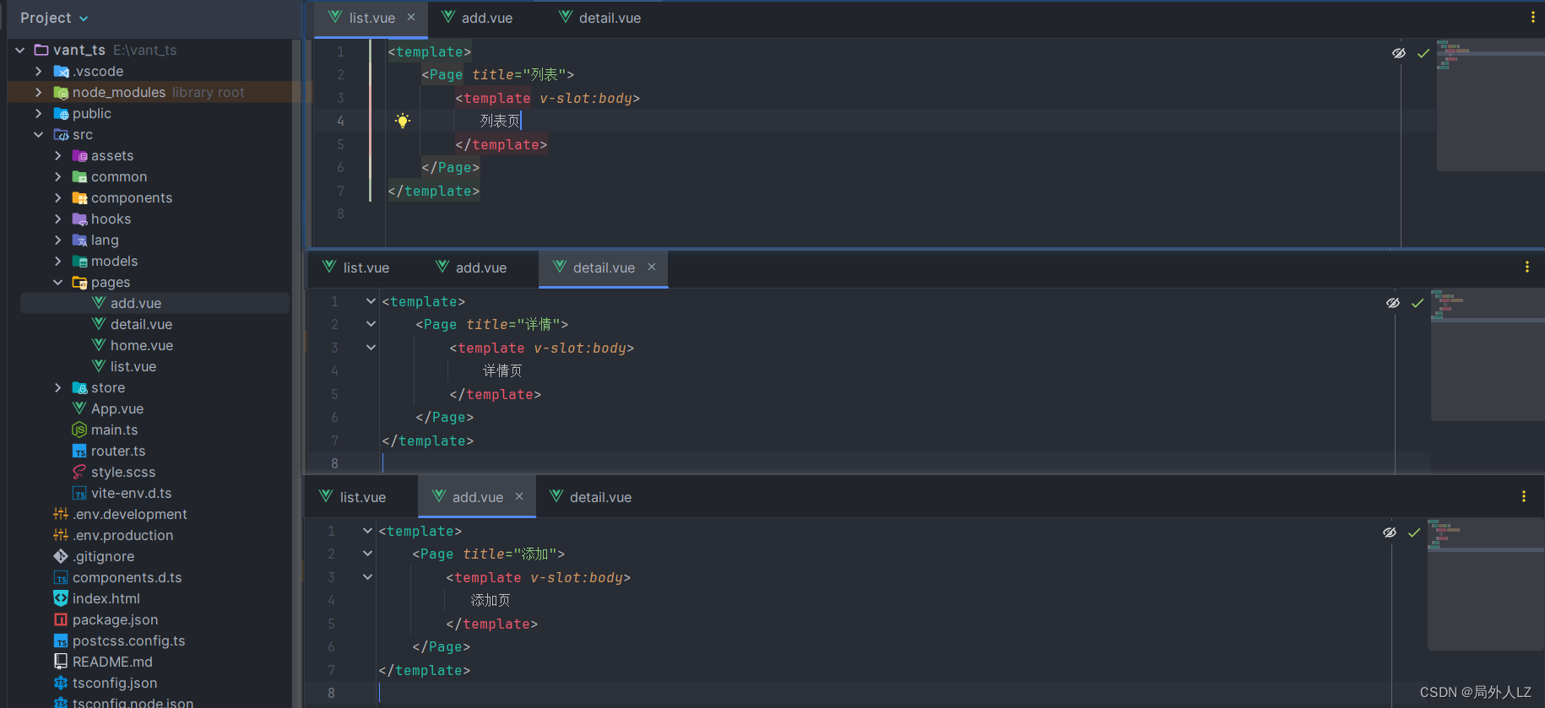Click the style.scss Sass icon
Image resolution: width=1545 pixels, height=708 pixels.
coord(79,472)
